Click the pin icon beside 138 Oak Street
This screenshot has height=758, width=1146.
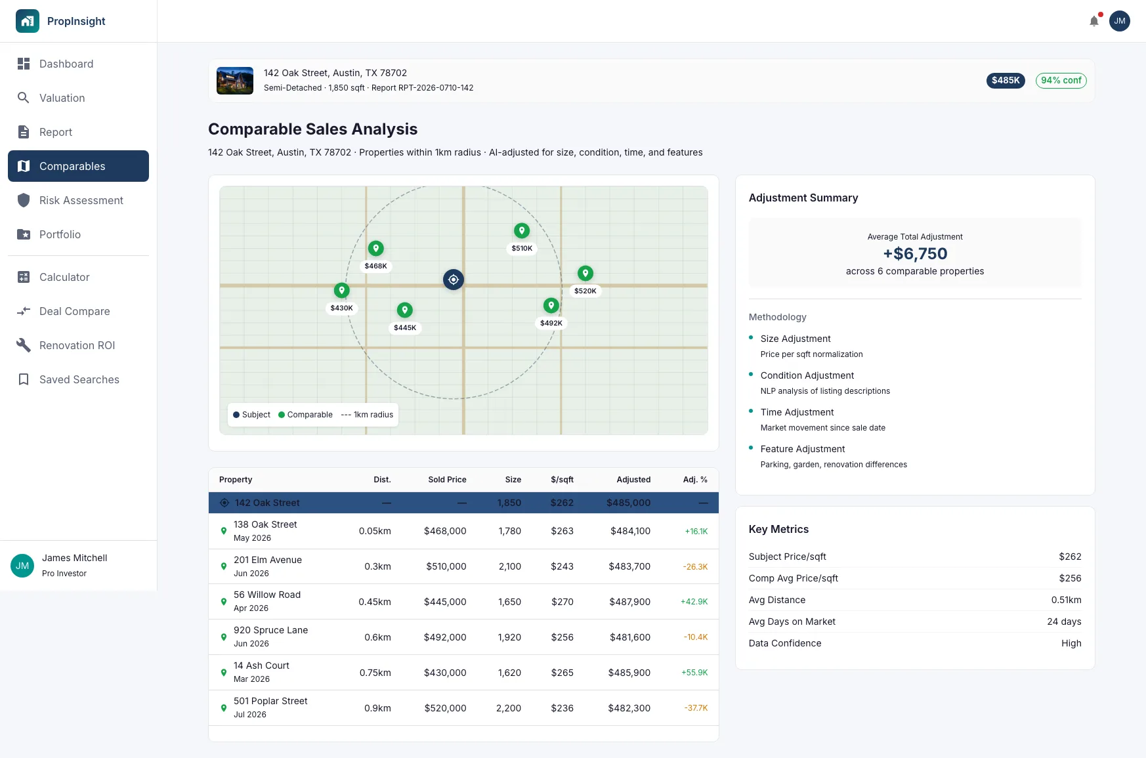[224, 531]
